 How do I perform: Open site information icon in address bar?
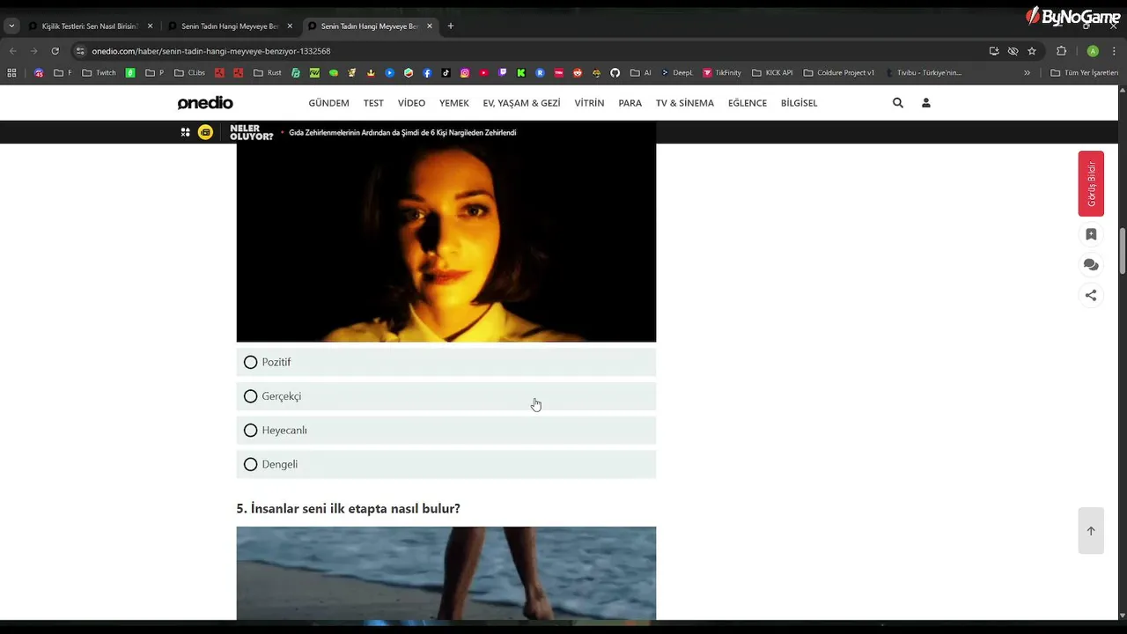pyautogui.click(x=80, y=51)
